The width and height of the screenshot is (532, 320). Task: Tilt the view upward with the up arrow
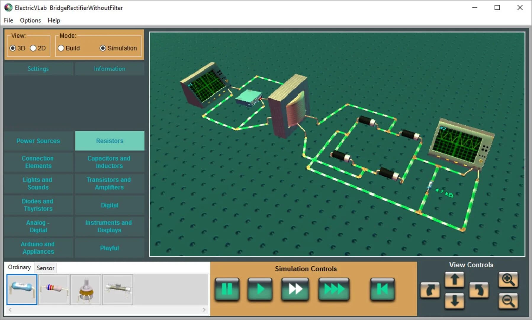454,279
